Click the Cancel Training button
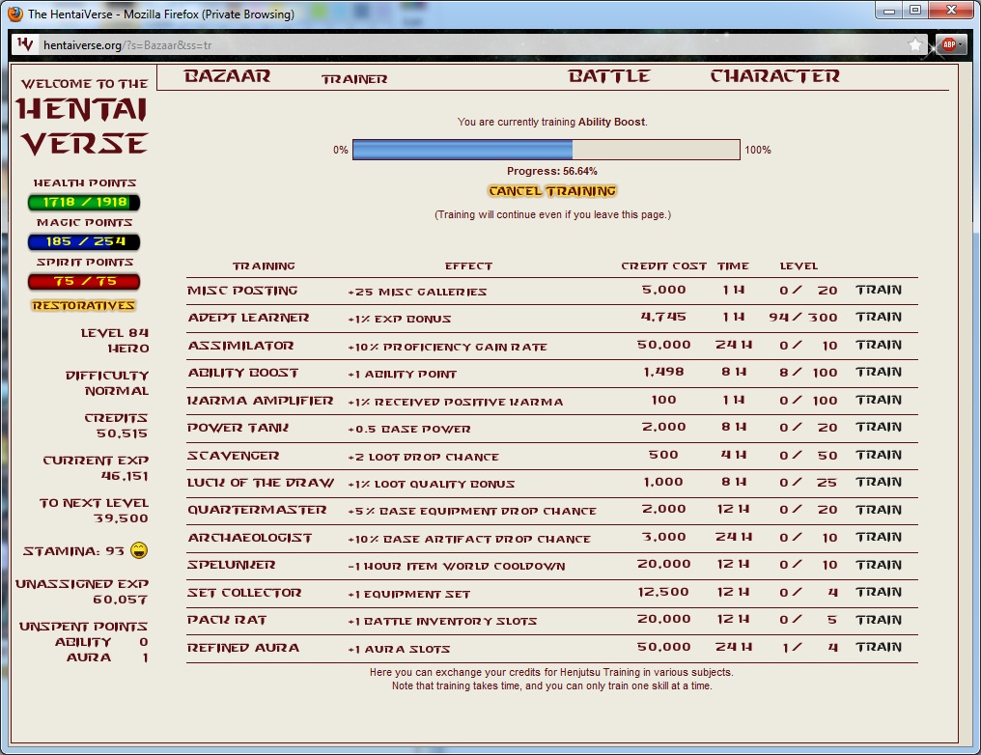 (552, 191)
